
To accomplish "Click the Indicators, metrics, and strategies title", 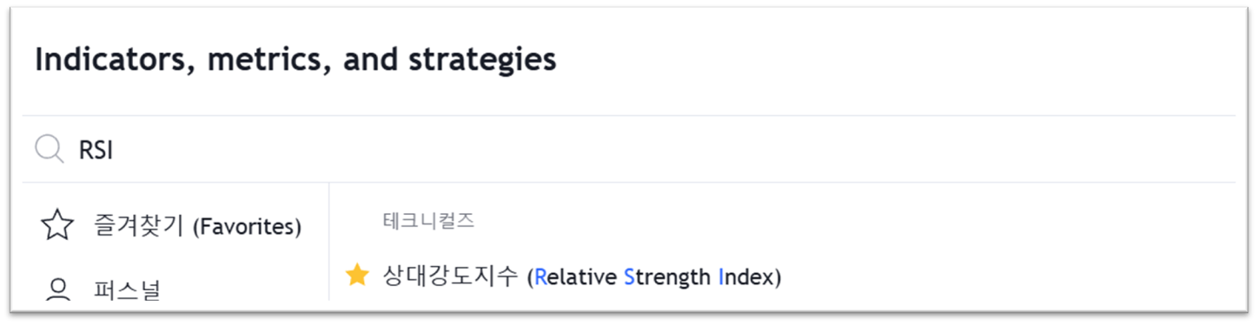I will coord(295,60).
